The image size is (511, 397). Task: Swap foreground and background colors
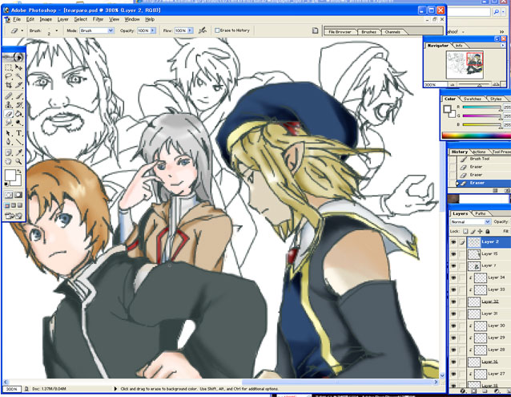(19, 171)
